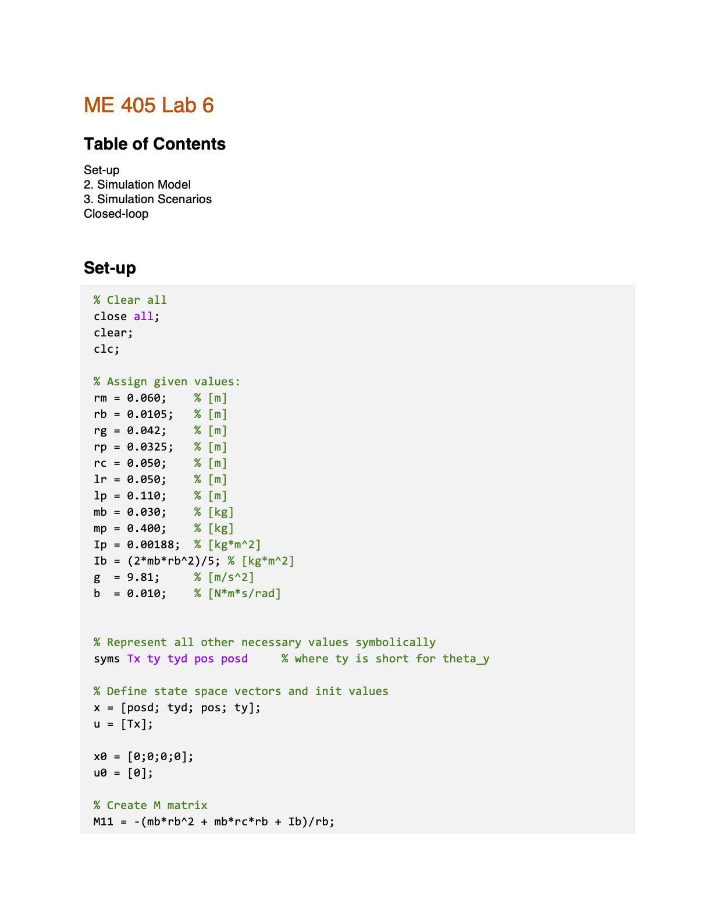This screenshot has height=922, width=712.
Task: Click the '% Assign given values:' comment
Action: (x=167, y=381)
